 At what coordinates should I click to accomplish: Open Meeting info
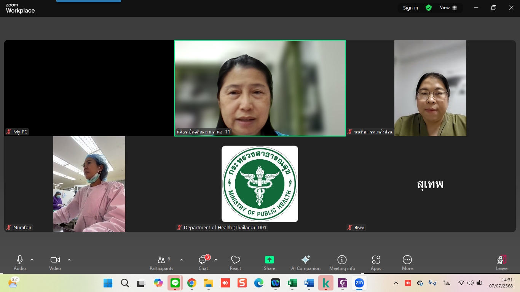point(342,263)
